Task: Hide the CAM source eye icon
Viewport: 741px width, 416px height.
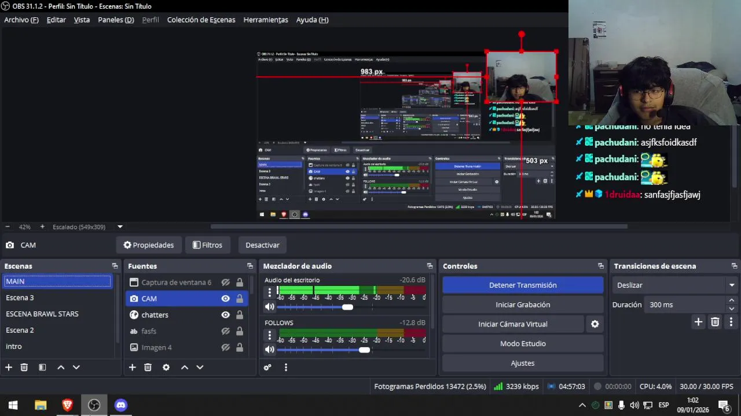Action: point(225,299)
